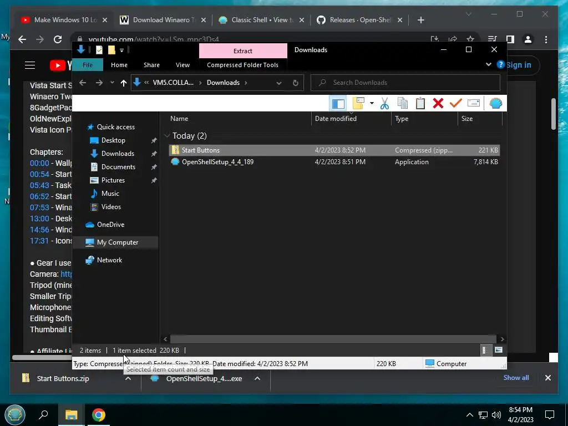Toggle navigation pane in Classic Explorer toolbar

tap(338, 104)
